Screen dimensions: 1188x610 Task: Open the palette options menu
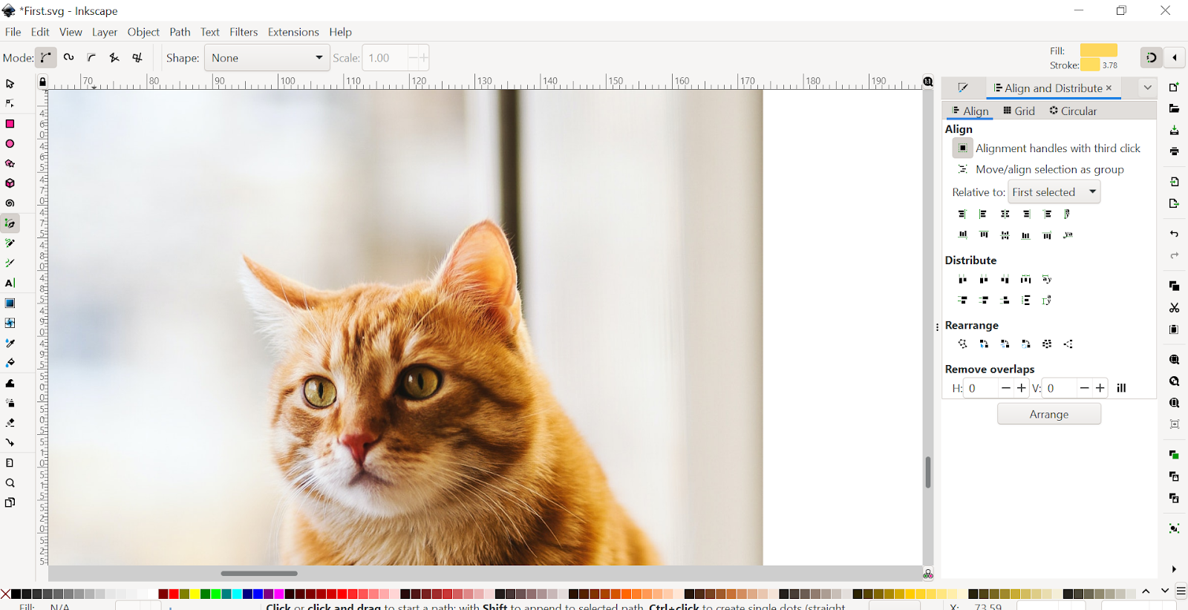pyautogui.click(x=1181, y=591)
